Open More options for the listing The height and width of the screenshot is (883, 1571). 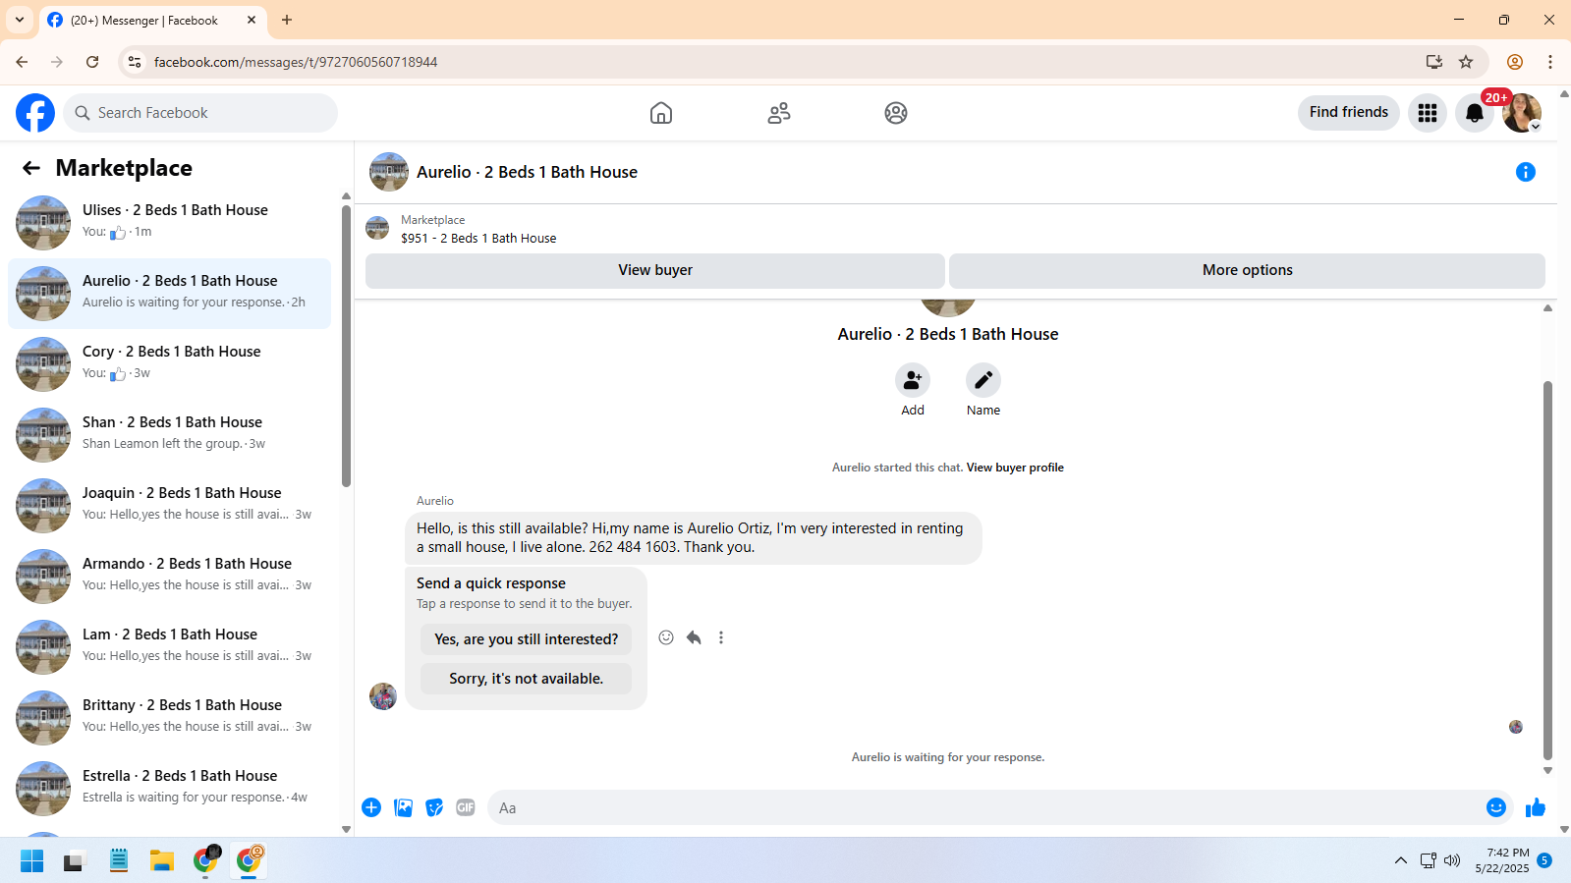point(1248,270)
